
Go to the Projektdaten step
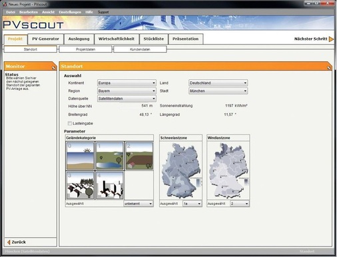(85, 49)
